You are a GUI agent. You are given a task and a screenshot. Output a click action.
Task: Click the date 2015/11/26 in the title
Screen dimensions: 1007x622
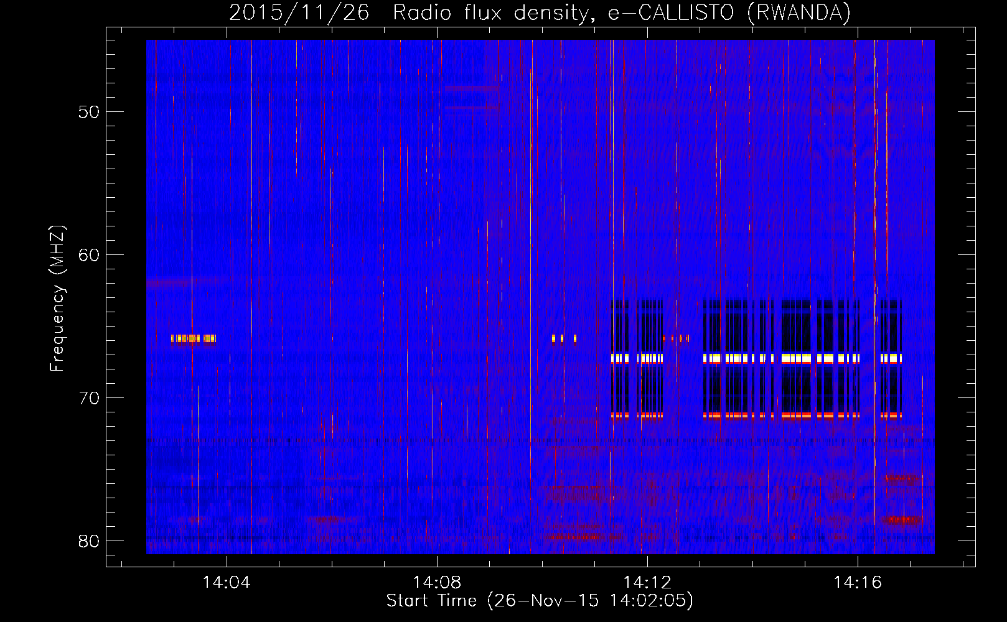[299, 12]
